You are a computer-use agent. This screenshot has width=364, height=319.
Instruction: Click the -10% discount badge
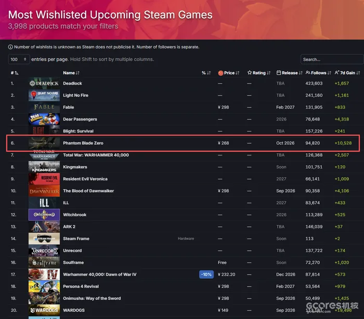tap(206, 274)
